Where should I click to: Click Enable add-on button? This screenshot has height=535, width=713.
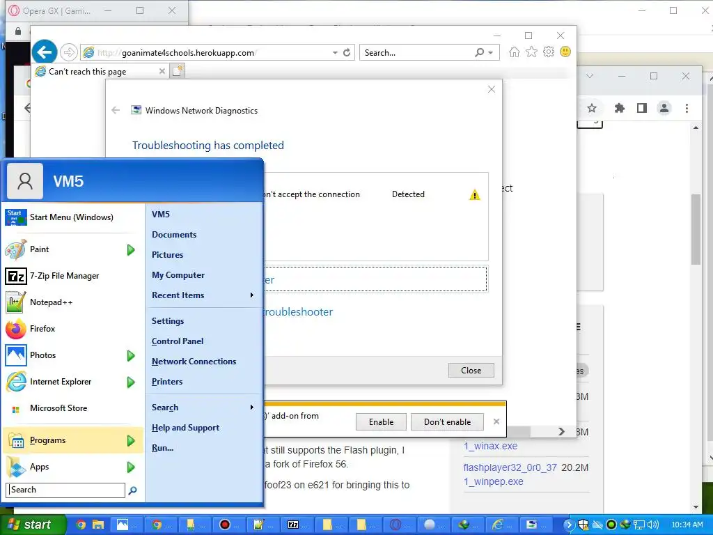pos(381,421)
